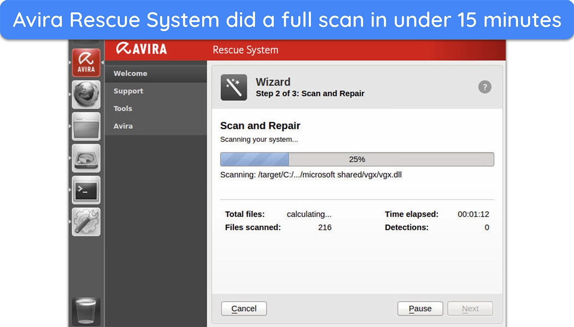The height and width of the screenshot is (327, 574).
Task: Click the 'calculating...' total files value
Action: (309, 214)
